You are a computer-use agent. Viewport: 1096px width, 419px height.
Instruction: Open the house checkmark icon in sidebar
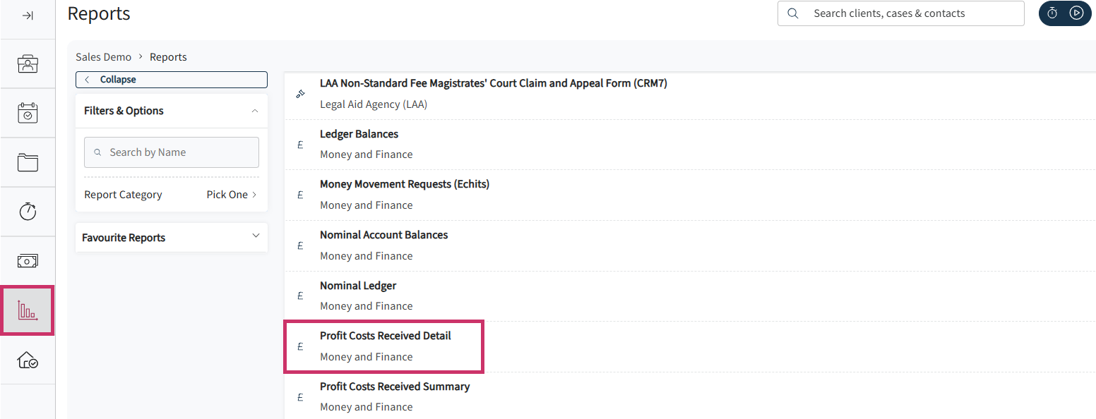tap(28, 360)
